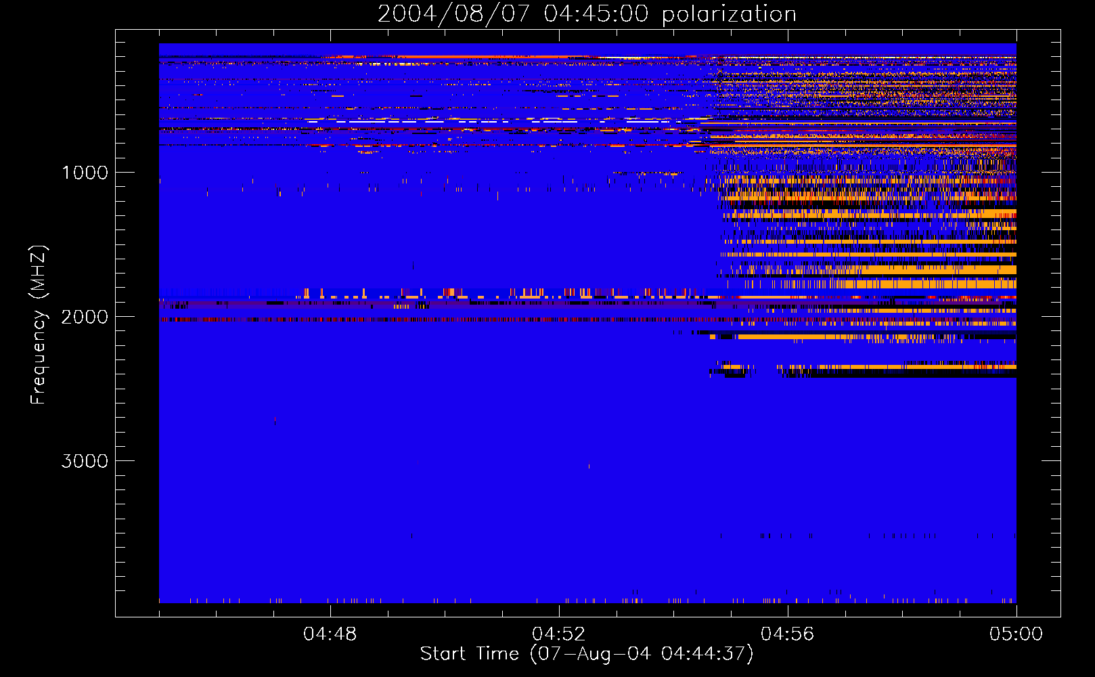Screen dimensions: 1095x677
Task: Click the 04:52 time tick label
Action: (x=559, y=634)
